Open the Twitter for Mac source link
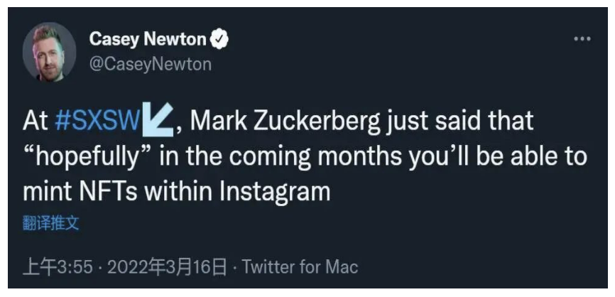The height and width of the screenshot is (297, 615). pyautogui.click(x=300, y=267)
